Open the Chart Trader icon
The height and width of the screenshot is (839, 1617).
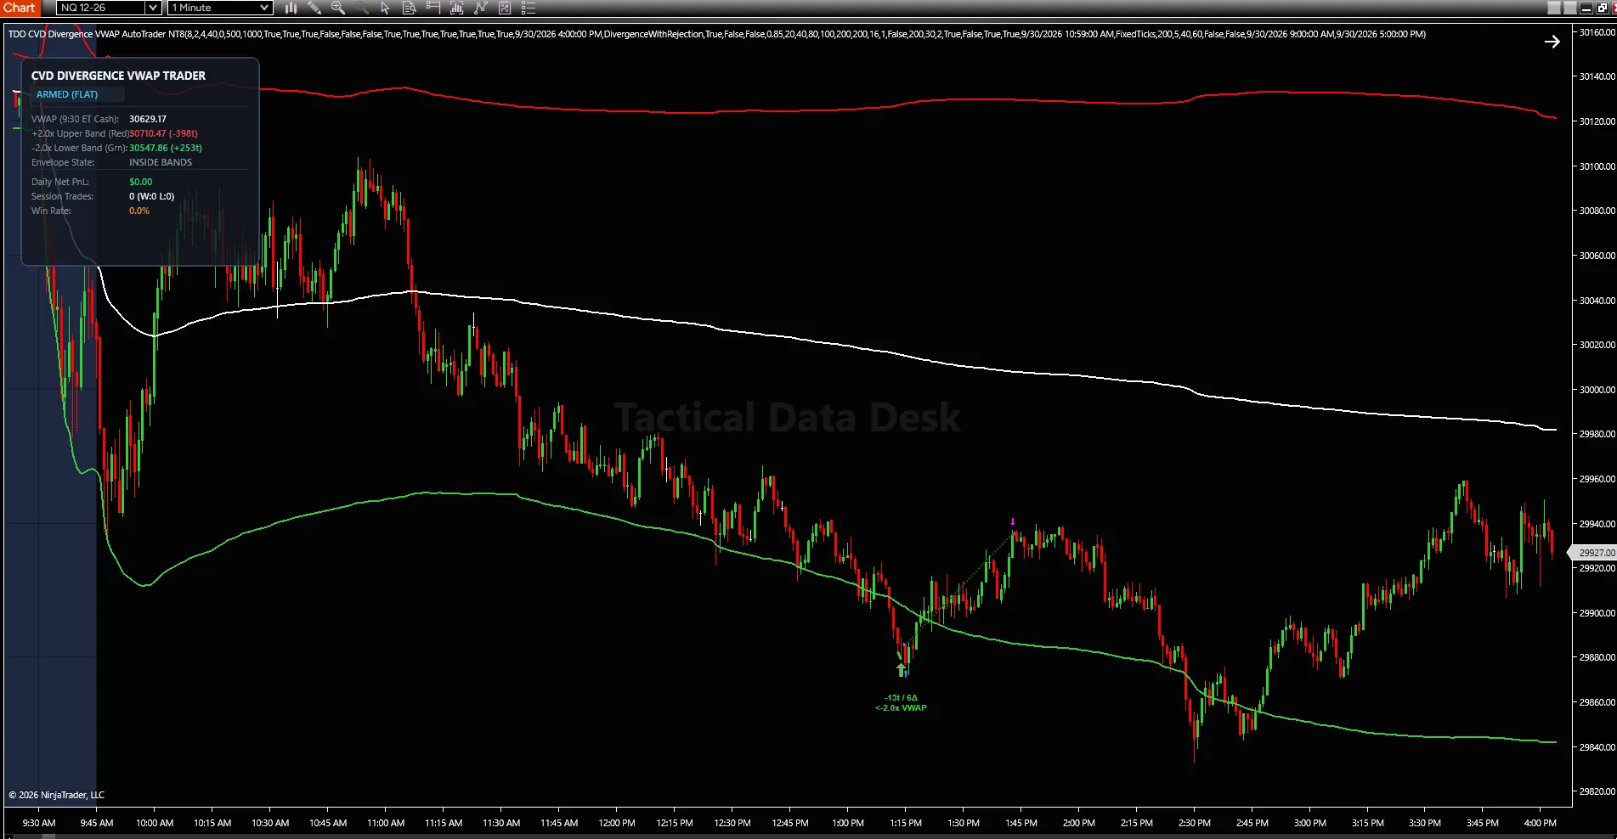click(x=433, y=8)
